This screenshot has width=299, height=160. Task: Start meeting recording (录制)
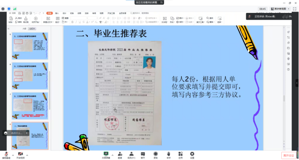pyautogui.click(x=156, y=155)
